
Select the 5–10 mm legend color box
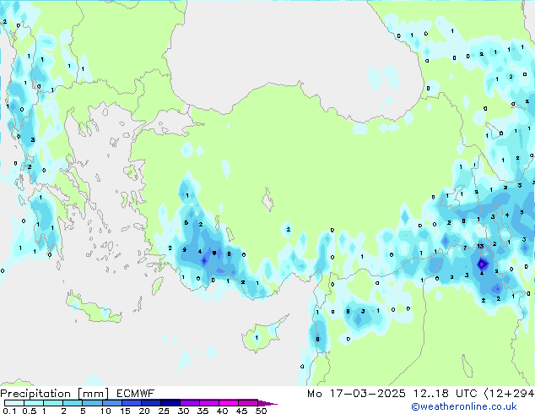point(92,403)
